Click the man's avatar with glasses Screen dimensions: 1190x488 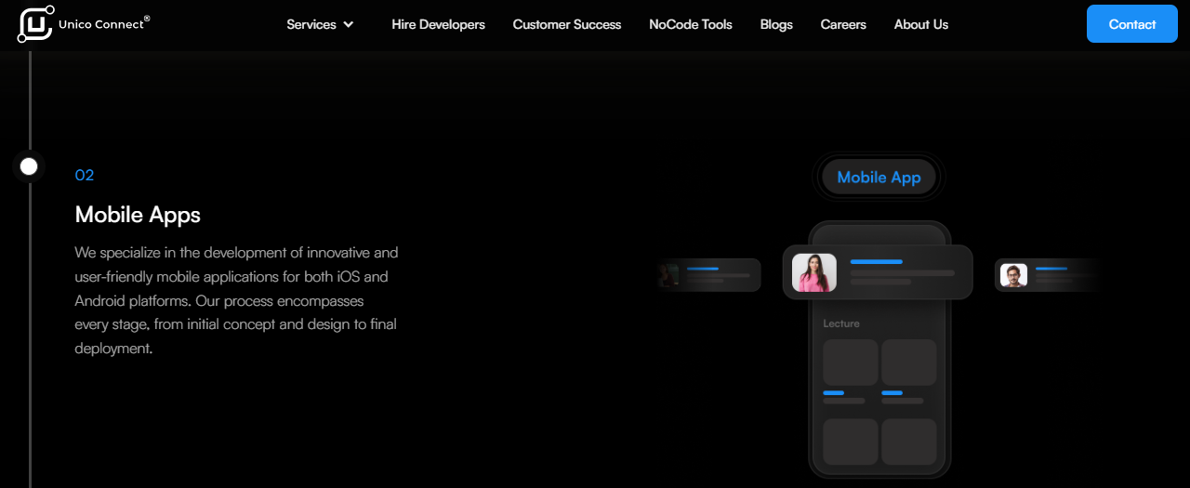(1013, 275)
